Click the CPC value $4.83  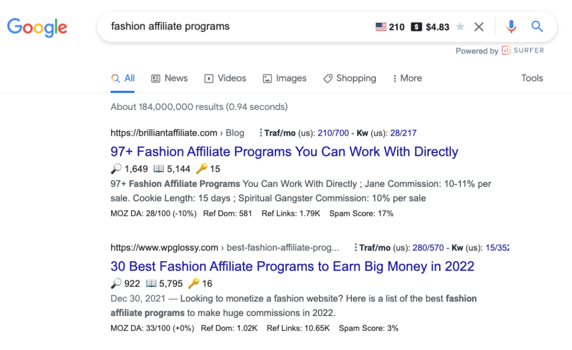(437, 27)
